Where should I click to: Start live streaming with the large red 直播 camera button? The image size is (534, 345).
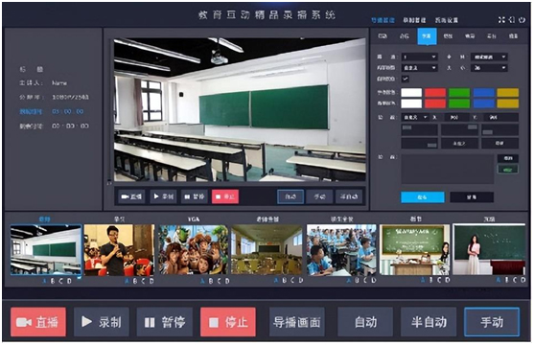(38, 322)
